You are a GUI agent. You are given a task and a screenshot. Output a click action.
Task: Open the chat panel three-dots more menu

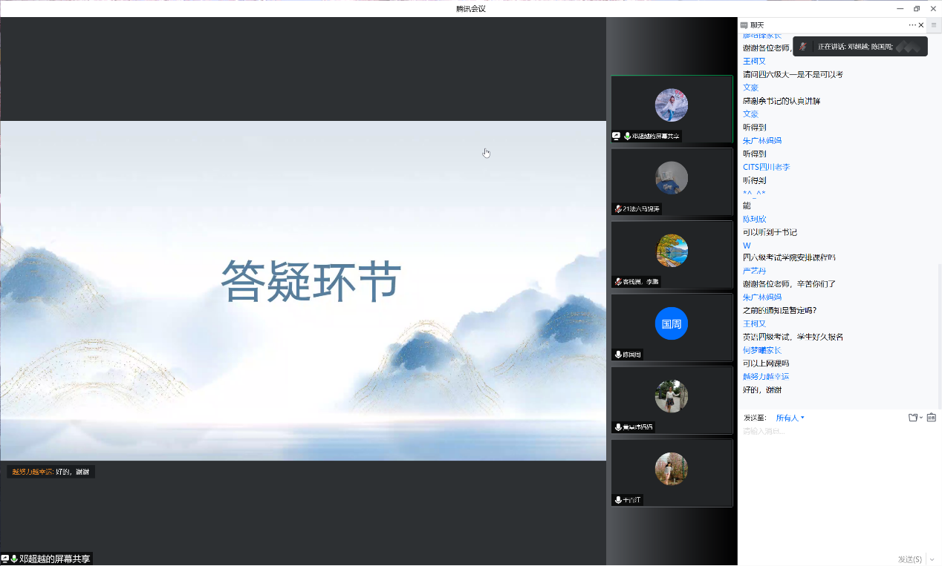point(912,25)
